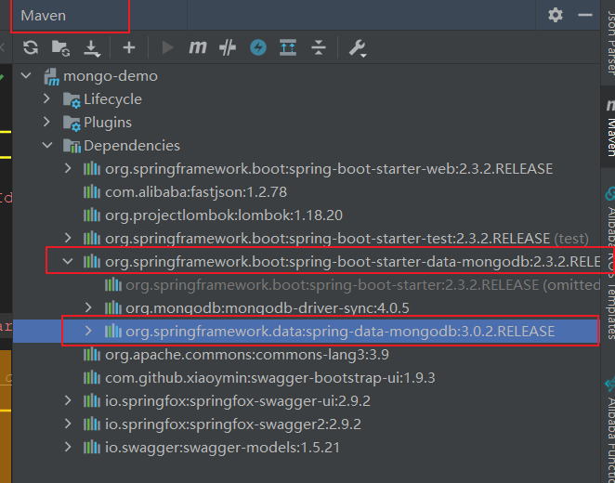Click Execute Maven Goal 'm' icon
The width and height of the screenshot is (615, 483).
(198, 47)
